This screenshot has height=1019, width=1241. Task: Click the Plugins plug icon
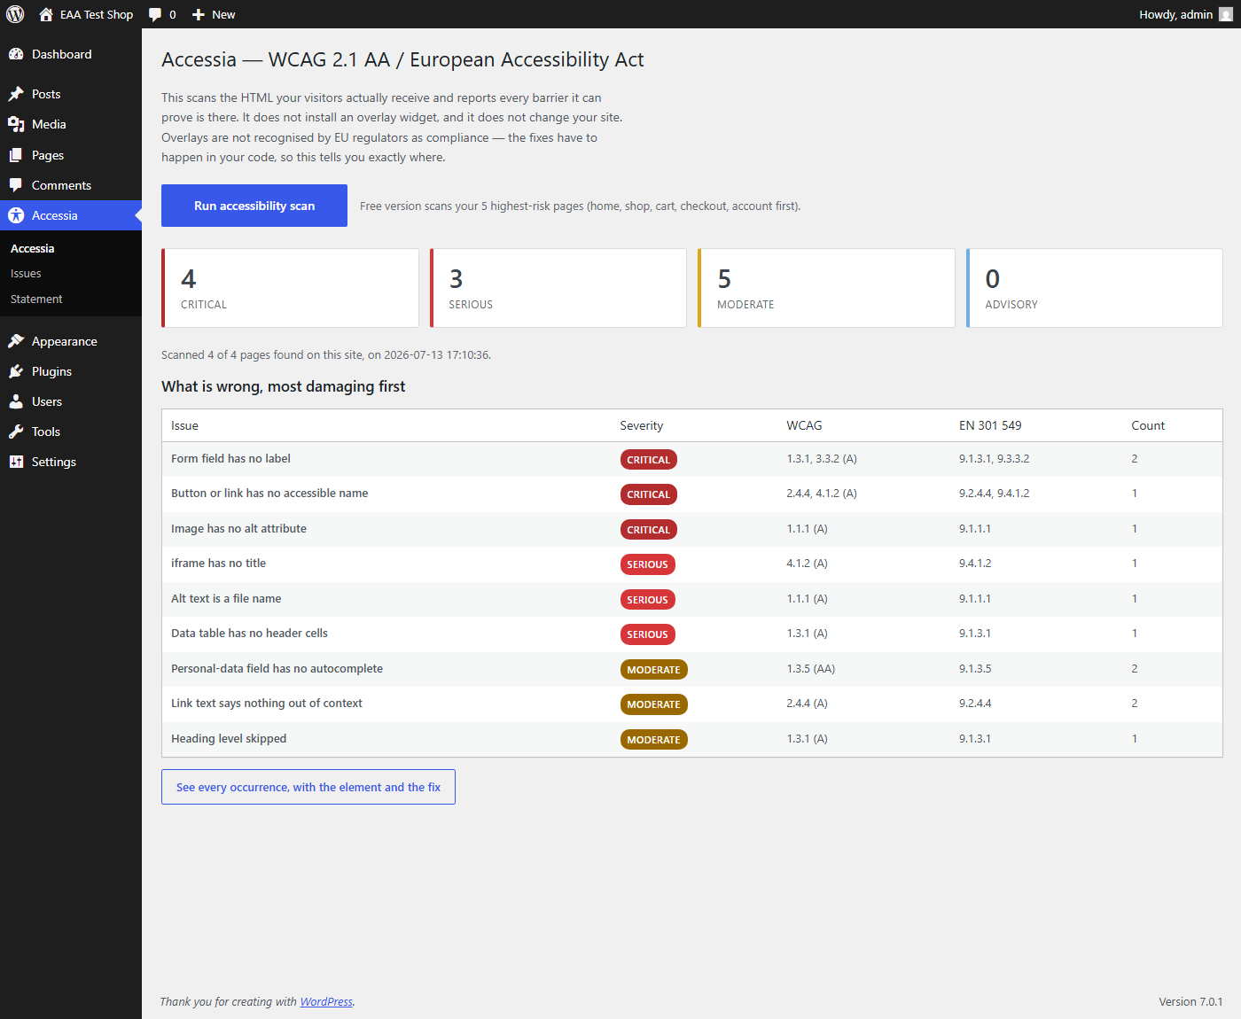(16, 371)
